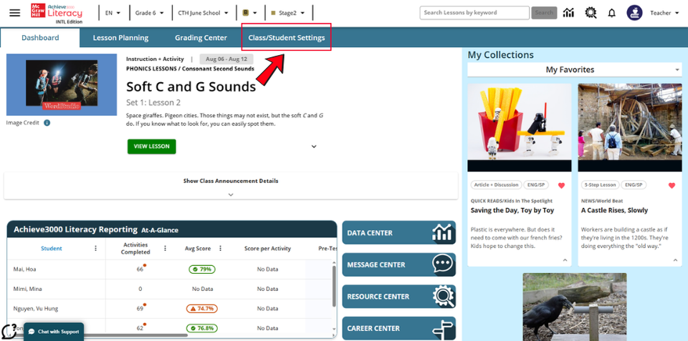Open the RESOURCE CENTER button

pos(399,297)
